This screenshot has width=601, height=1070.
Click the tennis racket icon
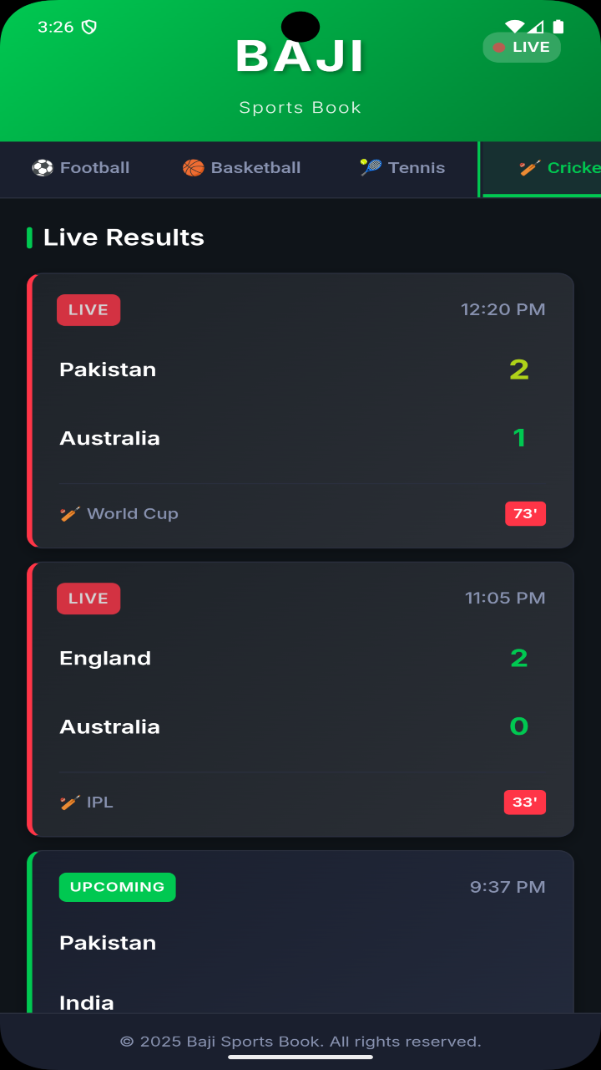[x=371, y=168]
